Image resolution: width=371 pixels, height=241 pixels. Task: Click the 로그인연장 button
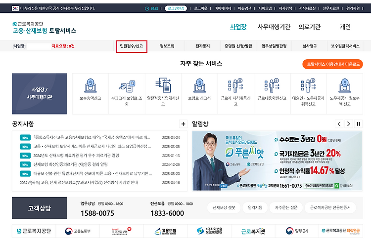click(176, 8)
